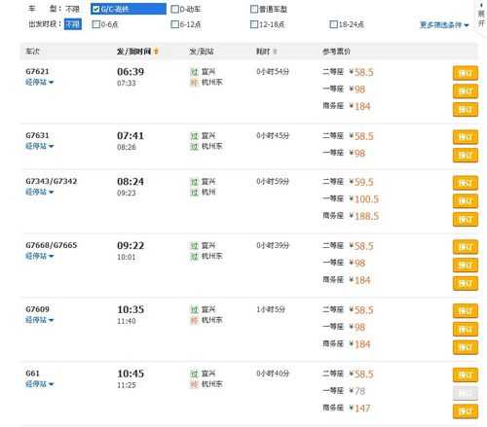The height and width of the screenshot is (427, 487).
Task: Click the 过 icon next to 杭州 for G7343/G7342
Action: point(194,193)
